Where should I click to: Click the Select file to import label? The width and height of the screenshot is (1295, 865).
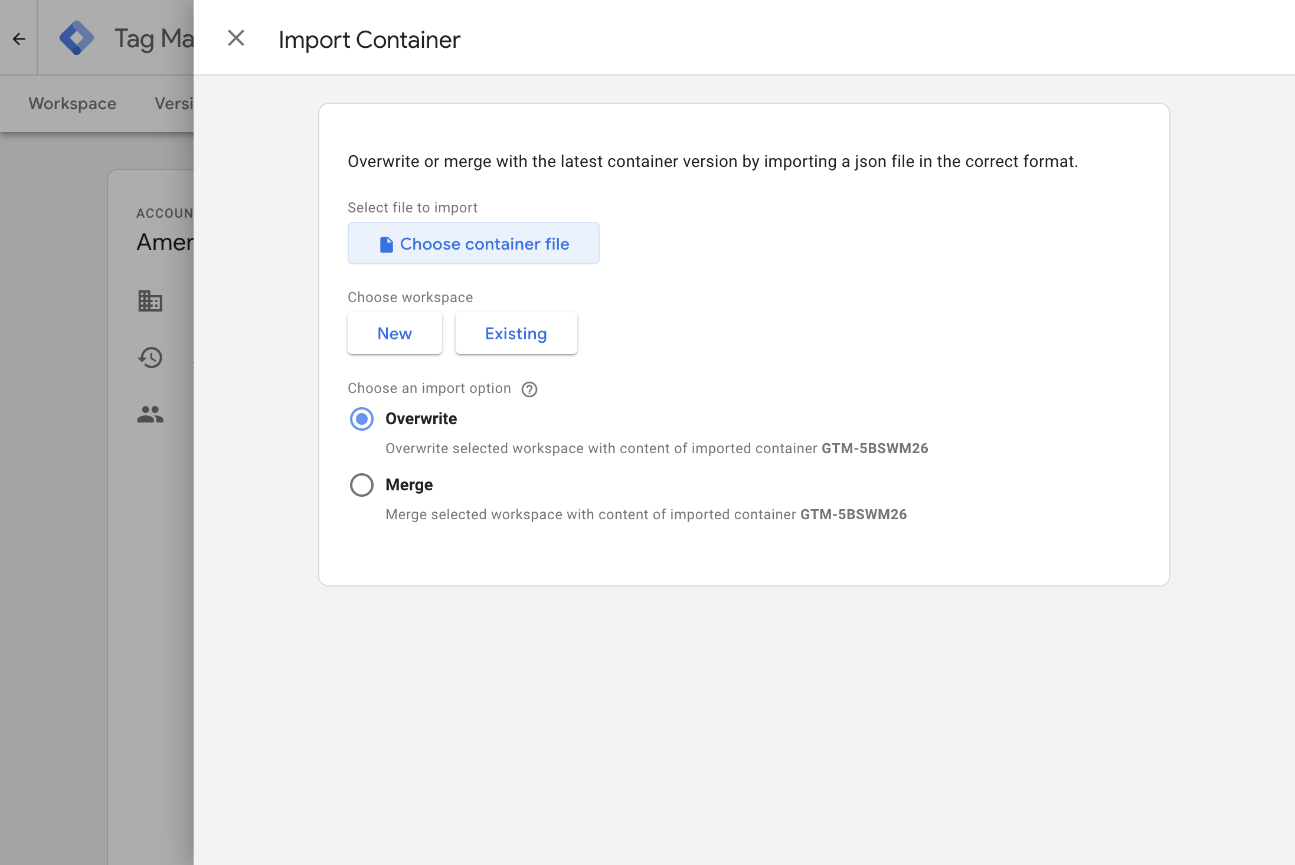[x=413, y=208]
